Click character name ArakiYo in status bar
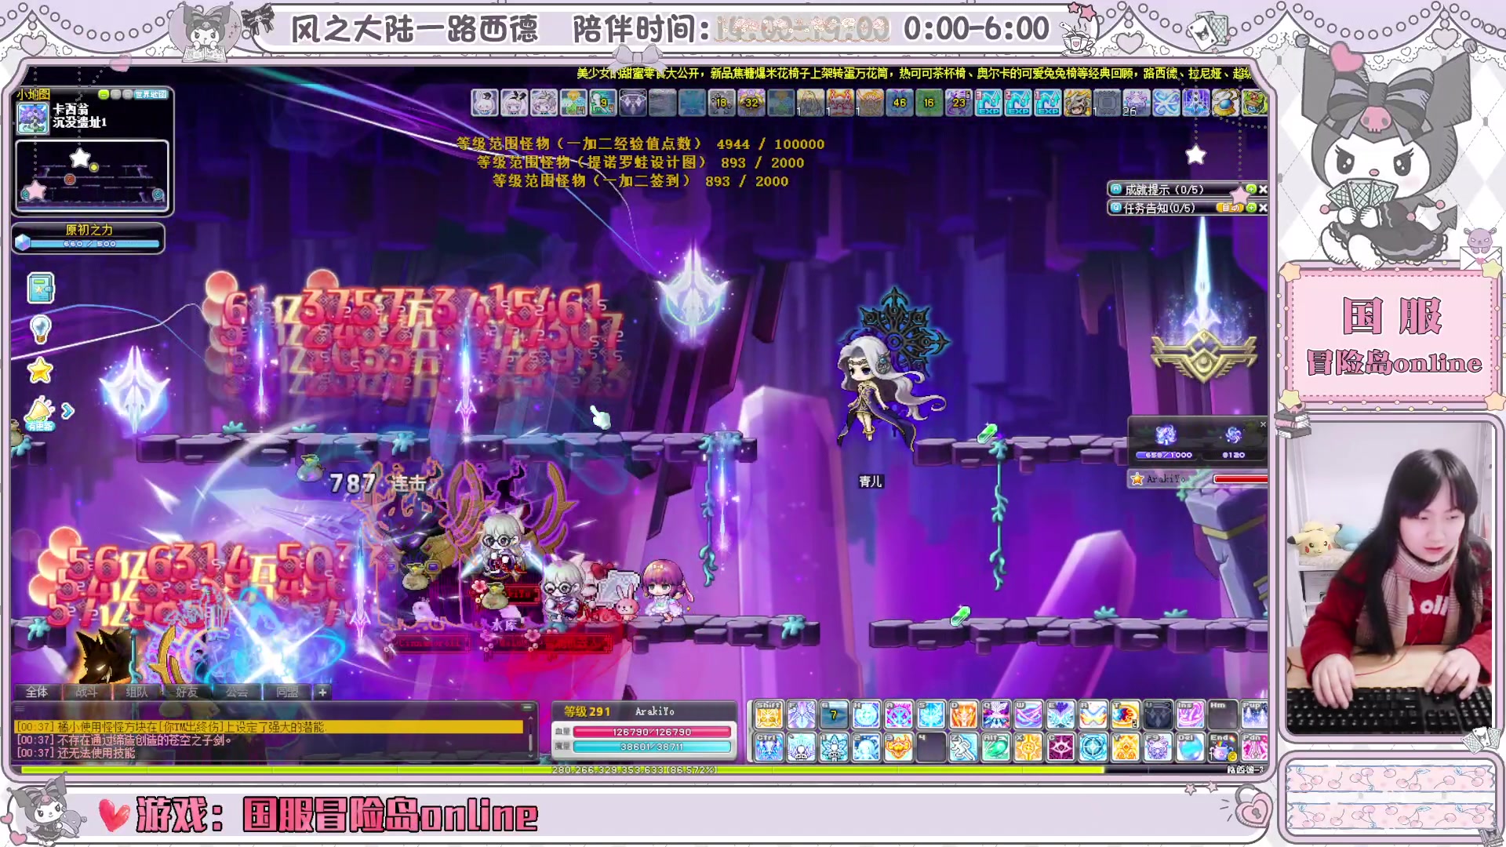1506x847 pixels. click(x=655, y=711)
